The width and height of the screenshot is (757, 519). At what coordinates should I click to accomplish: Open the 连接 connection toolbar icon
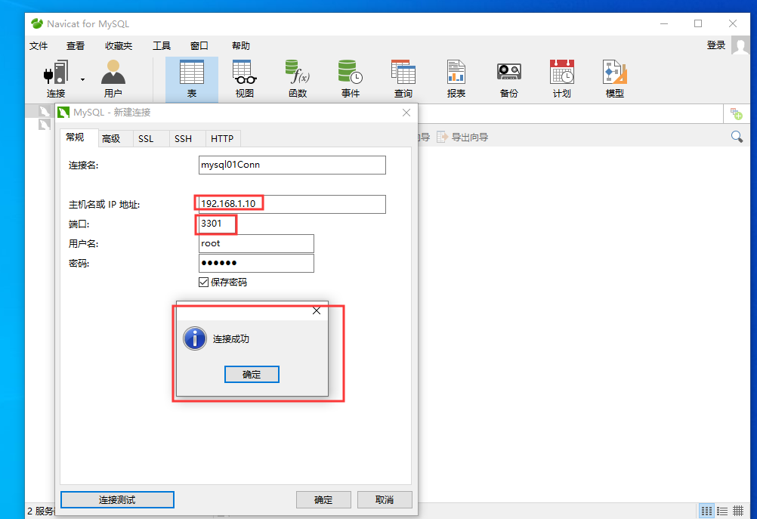click(x=55, y=79)
